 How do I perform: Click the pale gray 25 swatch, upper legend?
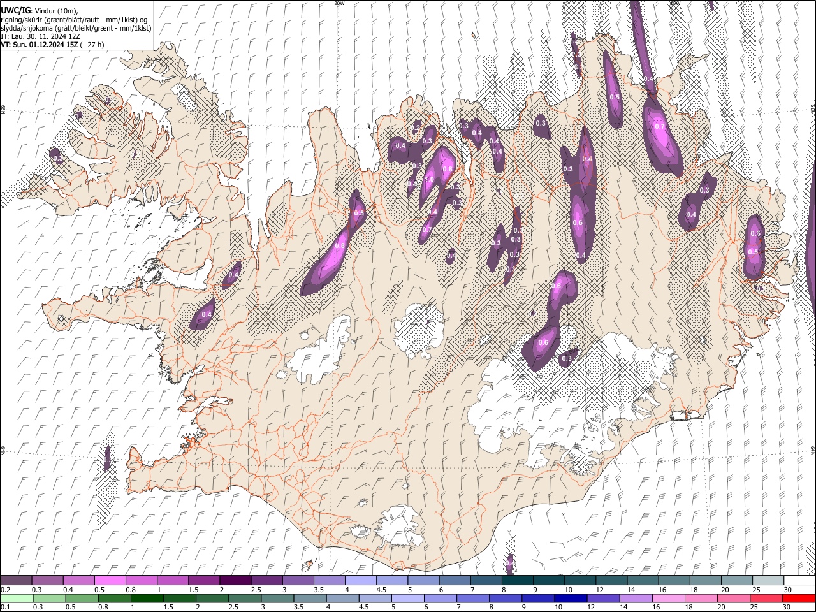[768, 581]
